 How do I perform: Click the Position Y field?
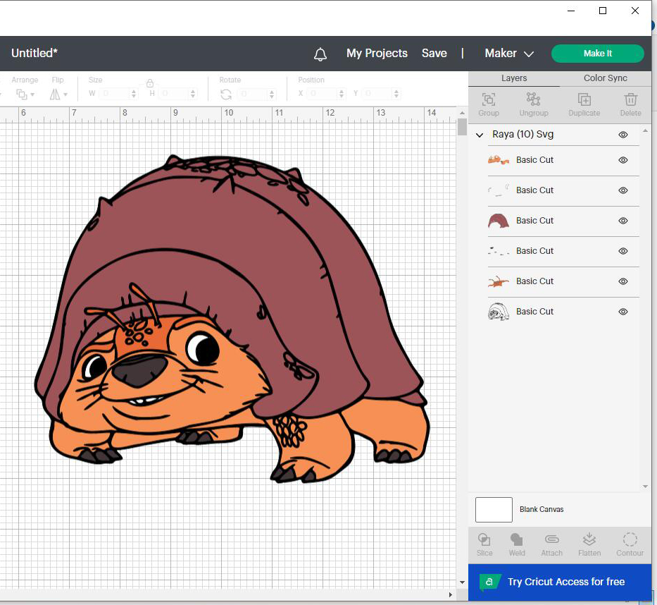(378, 94)
